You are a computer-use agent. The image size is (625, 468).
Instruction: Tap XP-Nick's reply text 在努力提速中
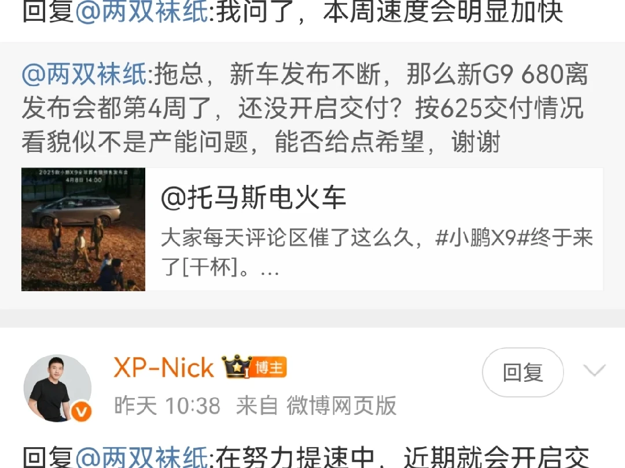point(295,458)
